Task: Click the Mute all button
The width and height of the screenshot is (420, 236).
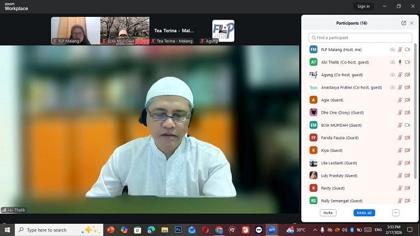Action: (x=364, y=212)
